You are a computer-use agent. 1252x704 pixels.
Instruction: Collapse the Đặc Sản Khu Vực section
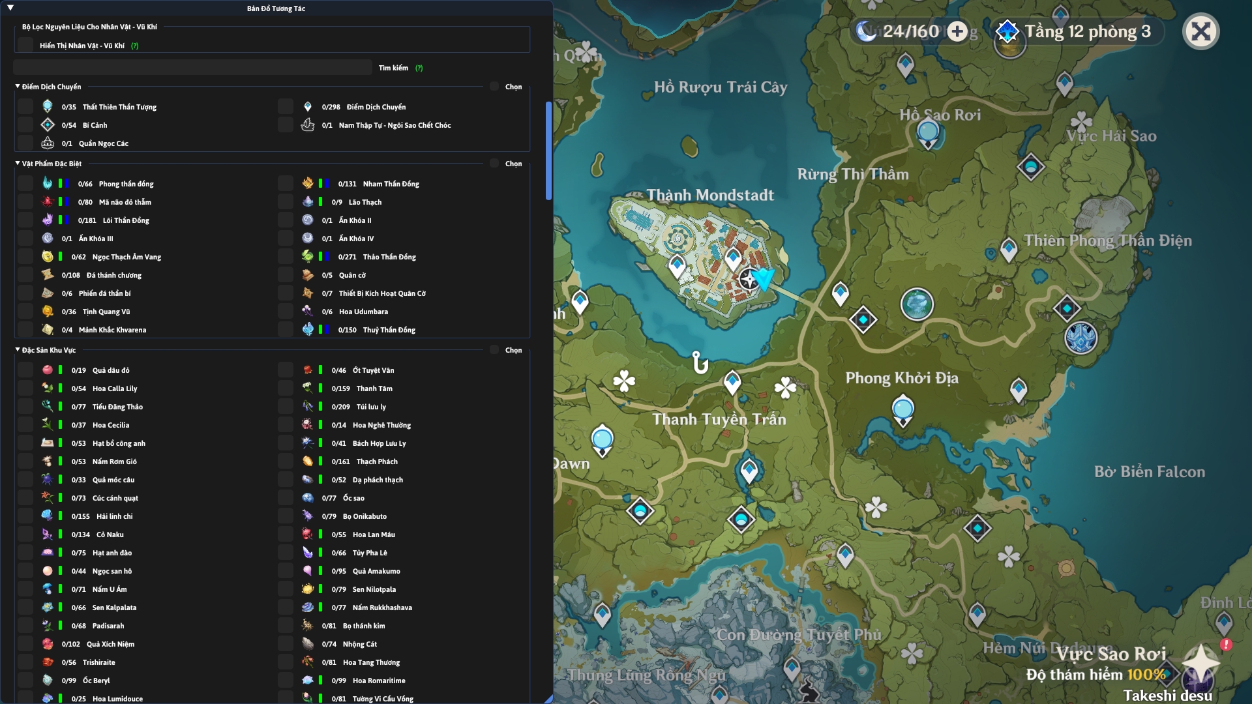point(18,349)
